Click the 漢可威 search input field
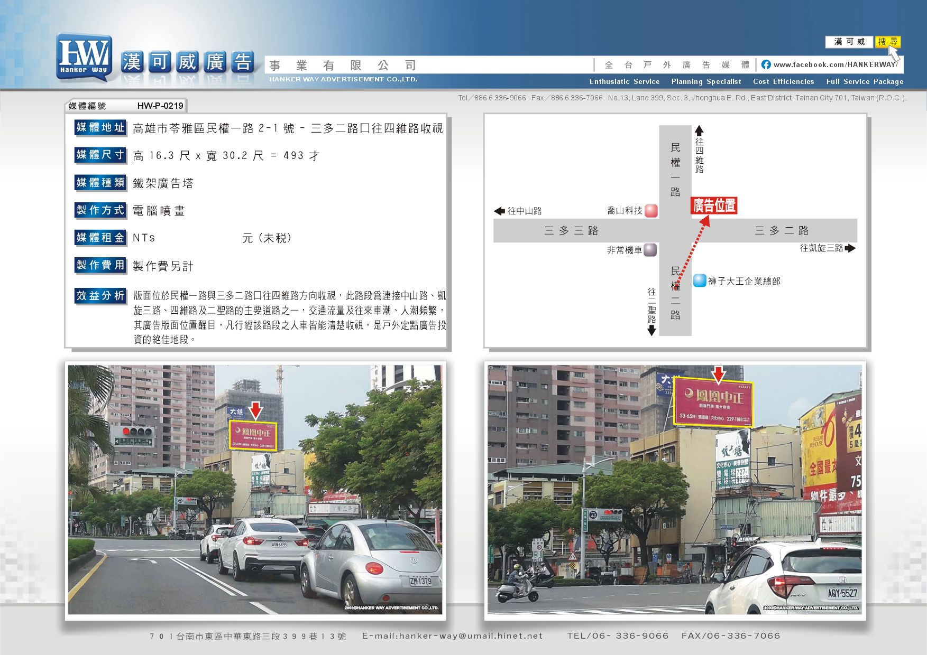The height and width of the screenshot is (655, 927). (x=849, y=42)
